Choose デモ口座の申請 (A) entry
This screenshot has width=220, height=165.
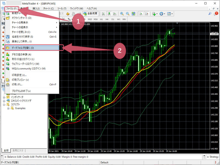[32, 54]
